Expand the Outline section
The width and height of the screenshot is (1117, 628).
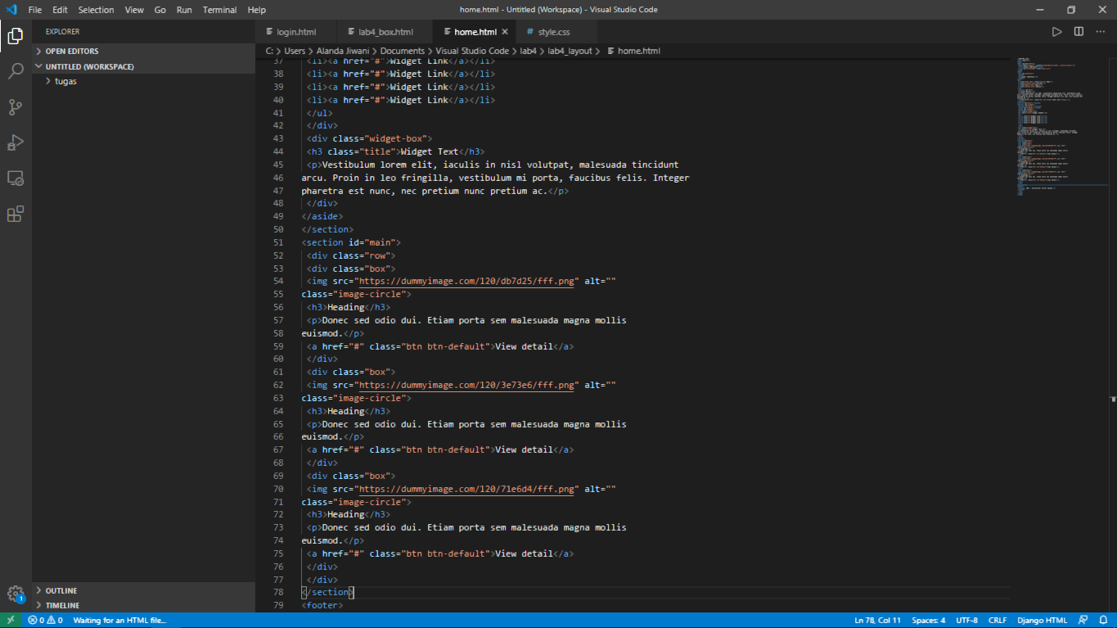tap(143, 590)
